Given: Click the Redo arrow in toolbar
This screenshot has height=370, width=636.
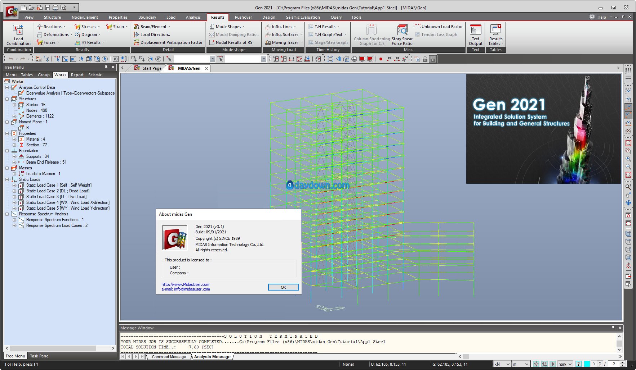Looking at the screenshot, I should (x=23, y=59).
